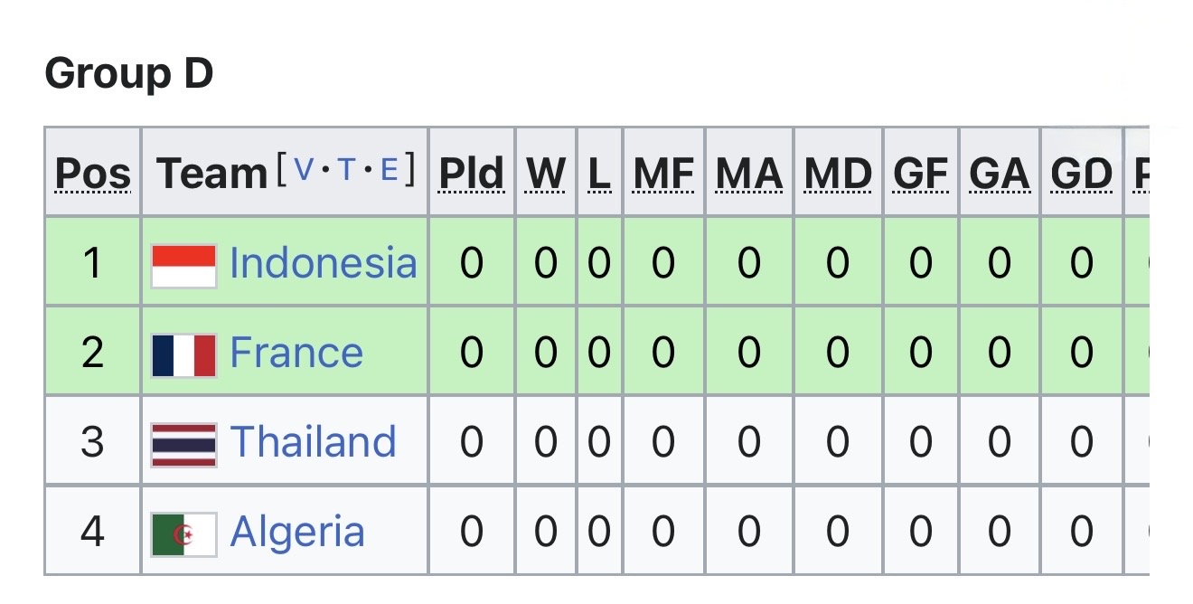Click the Algeria flag icon
Screen dimensions: 1193x604
pos(183,533)
